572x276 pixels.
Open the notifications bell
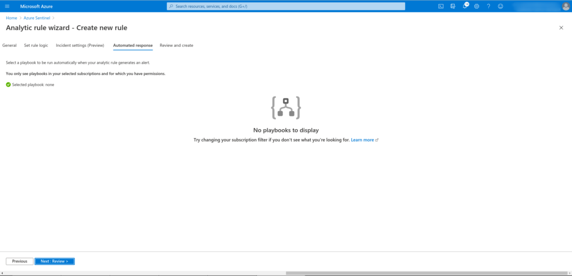tap(465, 6)
